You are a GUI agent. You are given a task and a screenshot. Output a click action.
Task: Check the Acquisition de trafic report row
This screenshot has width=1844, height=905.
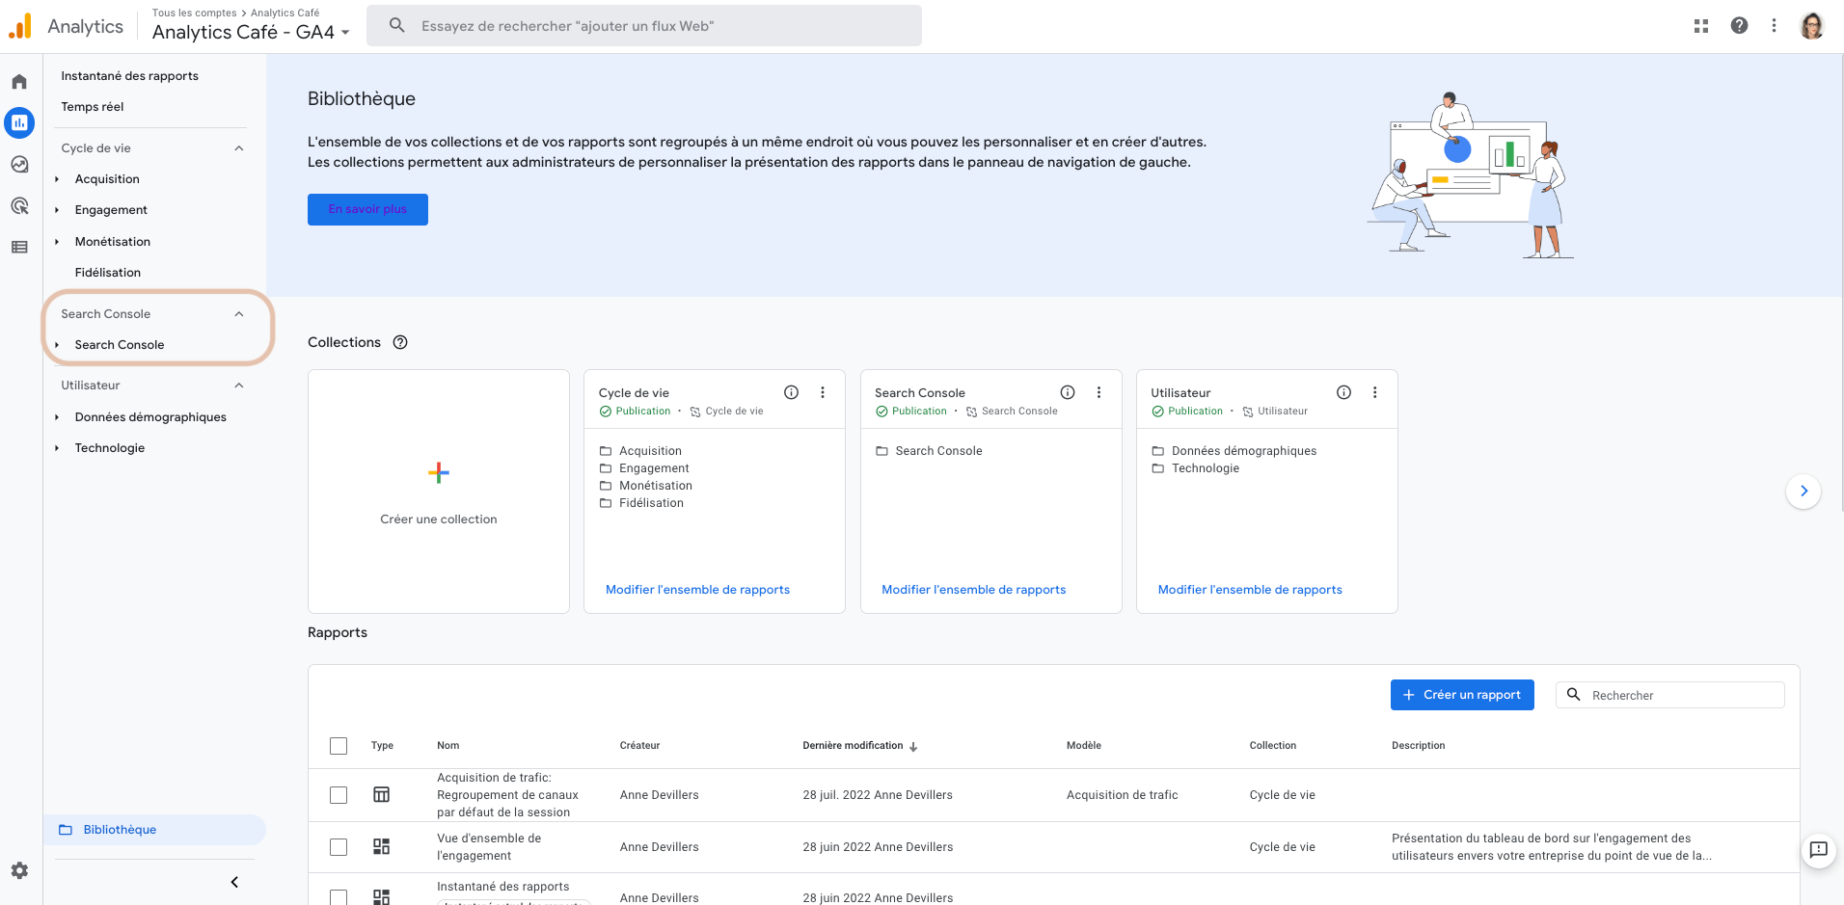[339, 795]
